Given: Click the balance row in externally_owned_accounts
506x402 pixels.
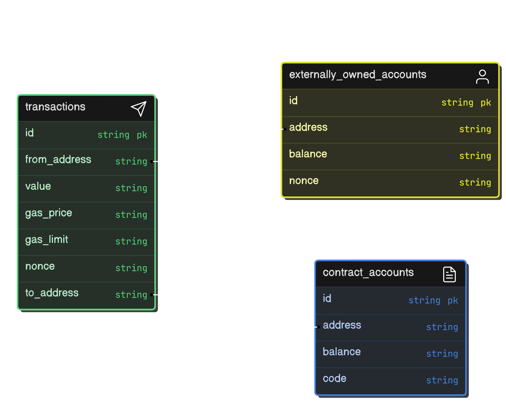Looking at the screenshot, I should coord(390,154).
